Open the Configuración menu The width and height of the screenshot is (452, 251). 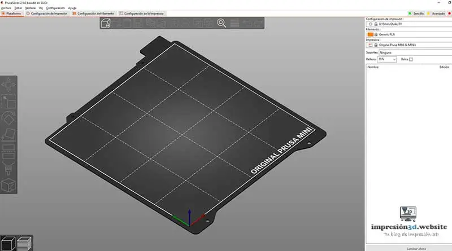click(55, 8)
